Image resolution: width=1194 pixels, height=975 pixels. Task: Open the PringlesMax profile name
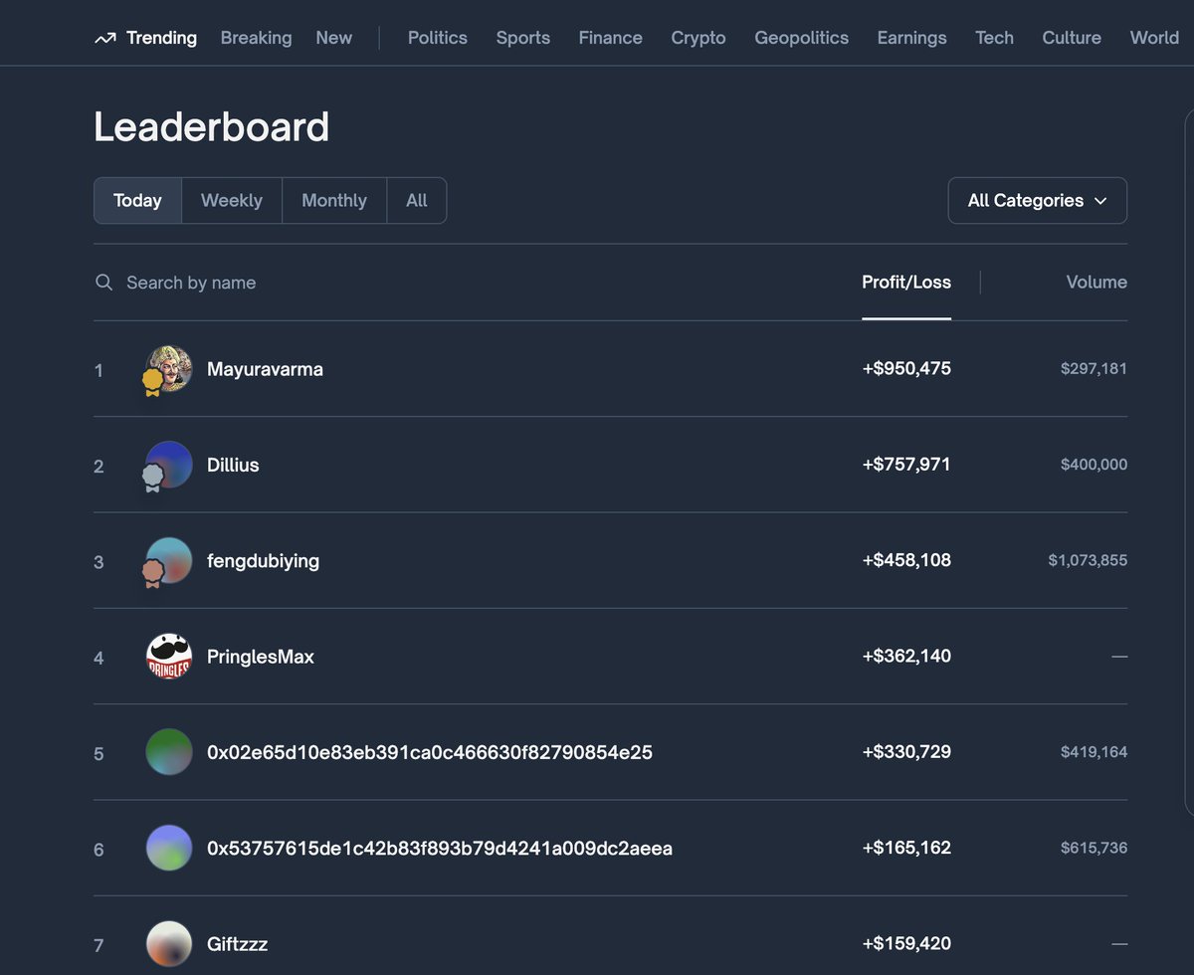(261, 657)
